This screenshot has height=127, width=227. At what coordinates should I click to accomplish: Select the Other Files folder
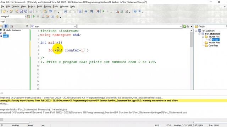213,46
